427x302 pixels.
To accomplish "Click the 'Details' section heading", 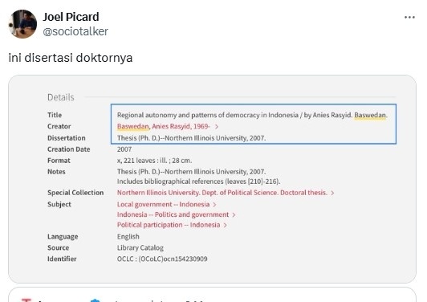I will pyautogui.click(x=61, y=97).
